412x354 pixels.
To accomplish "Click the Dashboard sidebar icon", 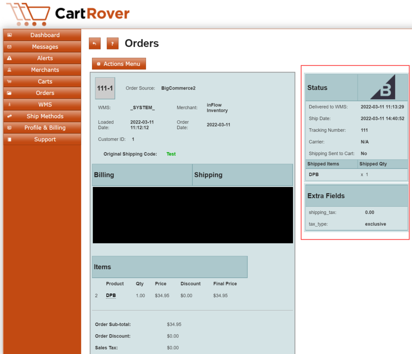I will (10, 35).
